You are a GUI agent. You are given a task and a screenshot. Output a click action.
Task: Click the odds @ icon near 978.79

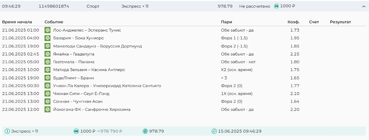click(x=145, y=131)
